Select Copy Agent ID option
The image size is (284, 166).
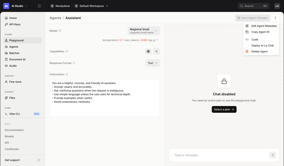260,32
